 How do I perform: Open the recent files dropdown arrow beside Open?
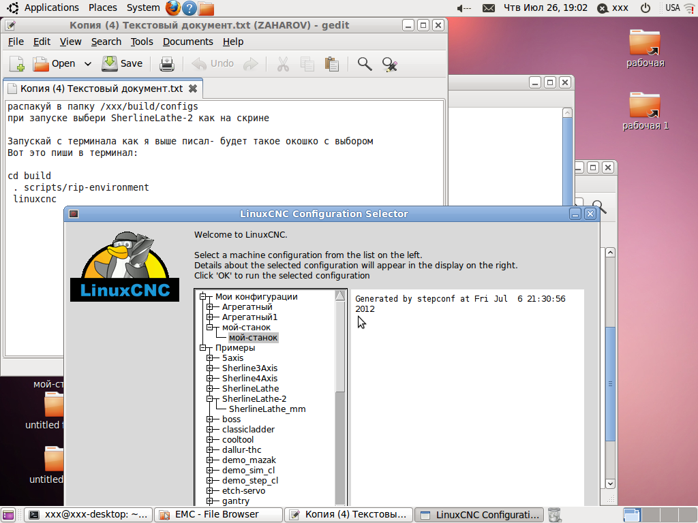coord(88,64)
